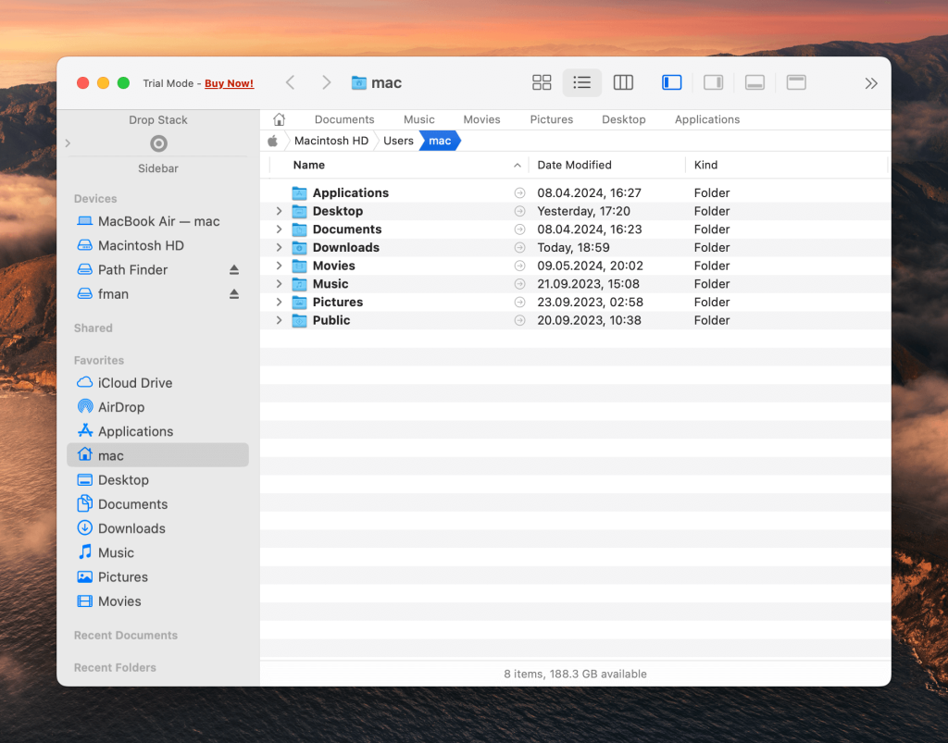Screen dimensions: 948x743
Task: Click the toolbar overflow double-chevron
Action: [871, 83]
